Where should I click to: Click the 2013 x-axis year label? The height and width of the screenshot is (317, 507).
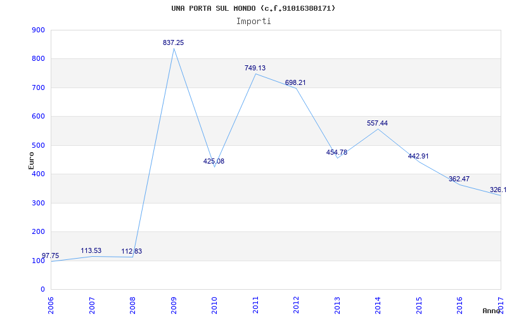tap(337, 305)
